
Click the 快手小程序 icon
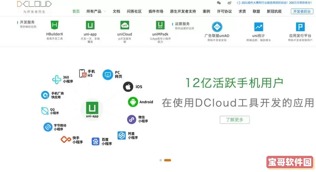66,139
